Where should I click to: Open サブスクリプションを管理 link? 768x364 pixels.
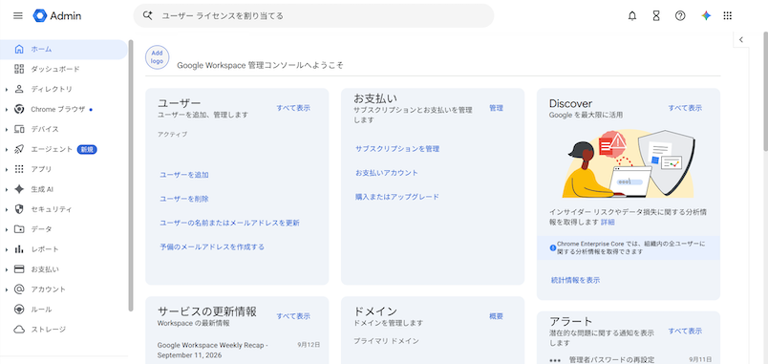coord(397,148)
